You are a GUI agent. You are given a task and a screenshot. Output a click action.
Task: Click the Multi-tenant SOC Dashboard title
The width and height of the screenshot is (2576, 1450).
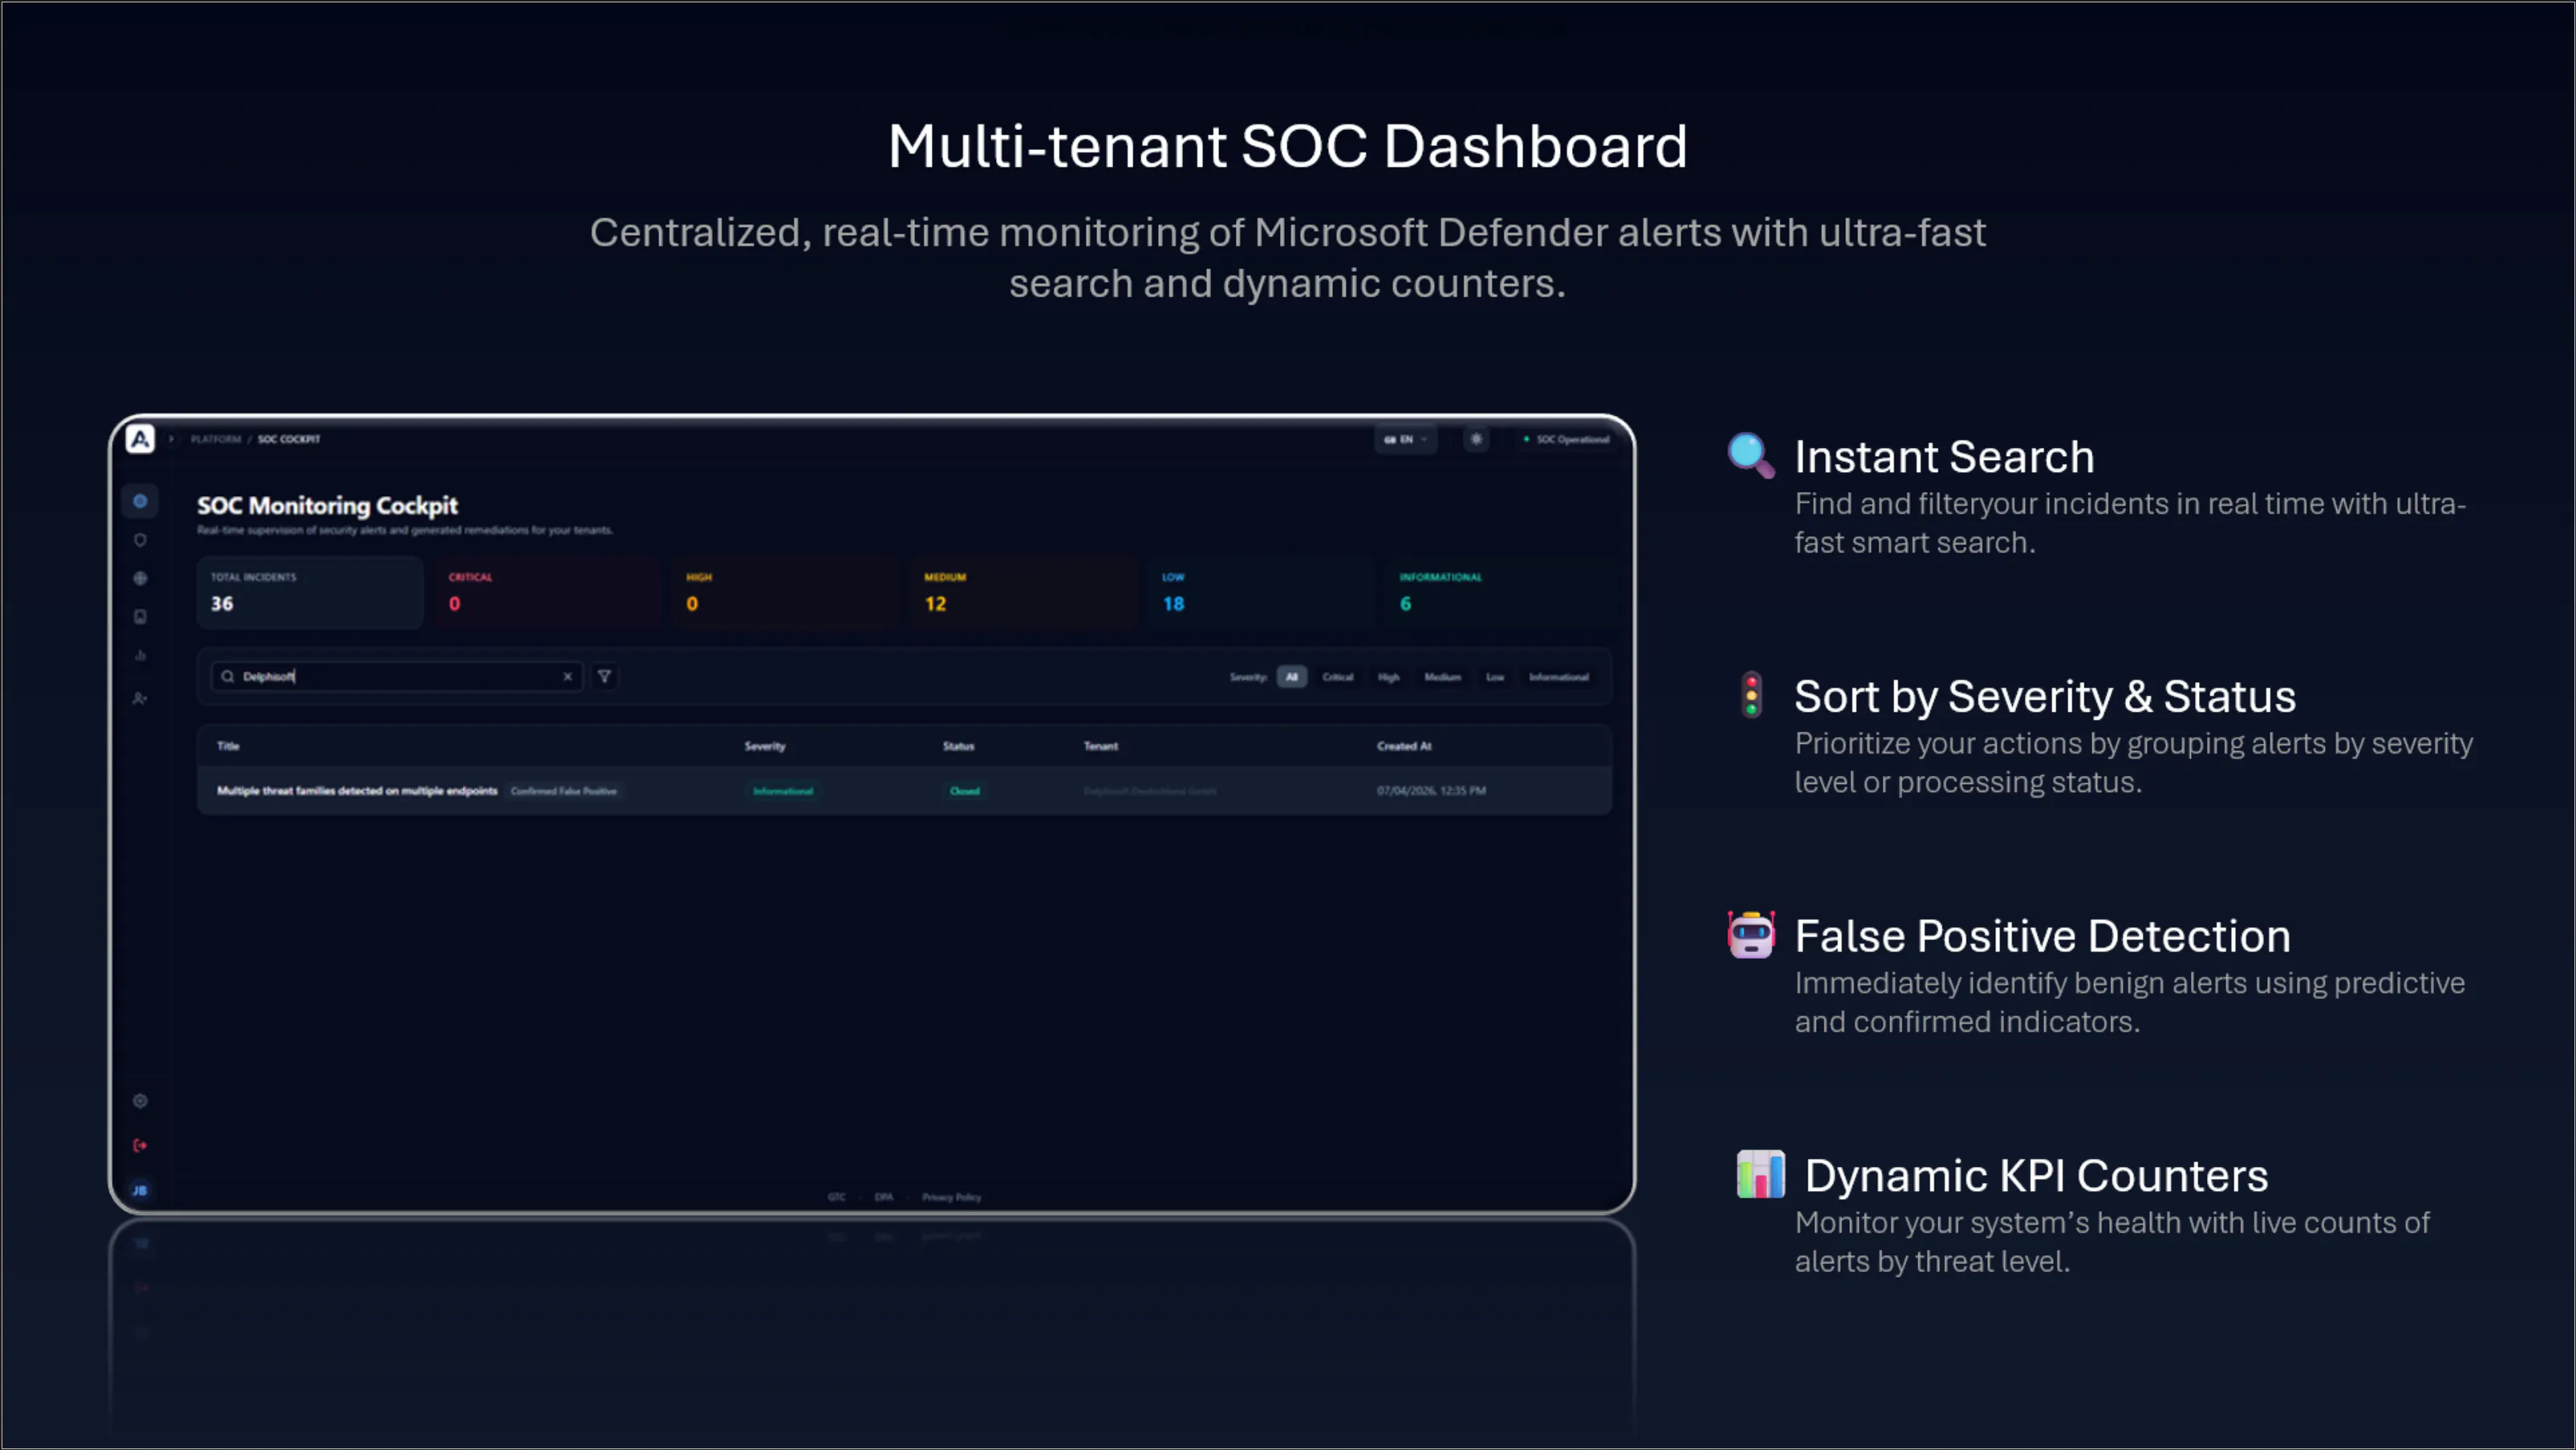click(1288, 146)
